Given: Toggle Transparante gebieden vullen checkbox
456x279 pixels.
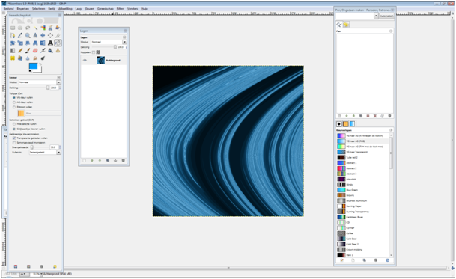Looking at the screenshot, I should tap(14, 138).
